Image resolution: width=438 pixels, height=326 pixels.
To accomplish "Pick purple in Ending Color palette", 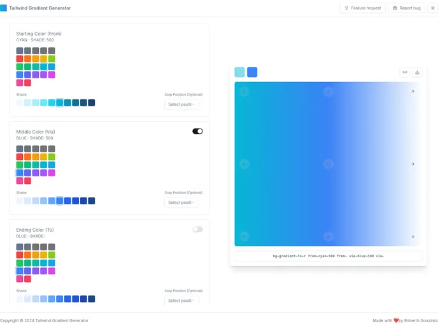I will coord(43,271).
